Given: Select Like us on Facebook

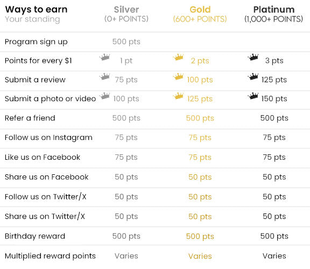Looking at the screenshot, I should (x=43, y=157).
